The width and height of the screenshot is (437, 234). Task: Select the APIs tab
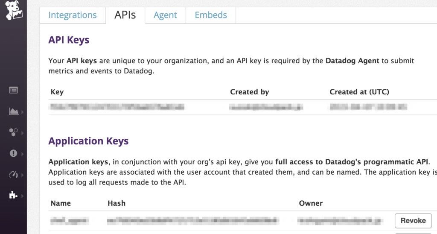(x=125, y=15)
